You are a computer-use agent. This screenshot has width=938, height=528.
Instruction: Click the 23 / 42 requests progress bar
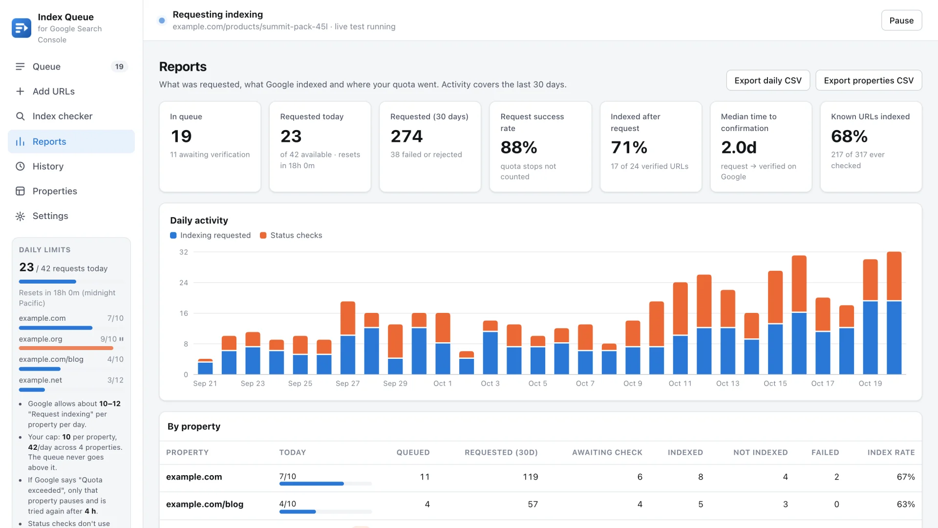[x=71, y=282]
